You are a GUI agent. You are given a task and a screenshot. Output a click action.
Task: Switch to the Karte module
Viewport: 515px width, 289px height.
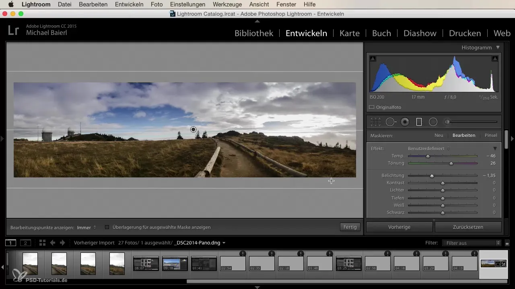[x=349, y=33]
